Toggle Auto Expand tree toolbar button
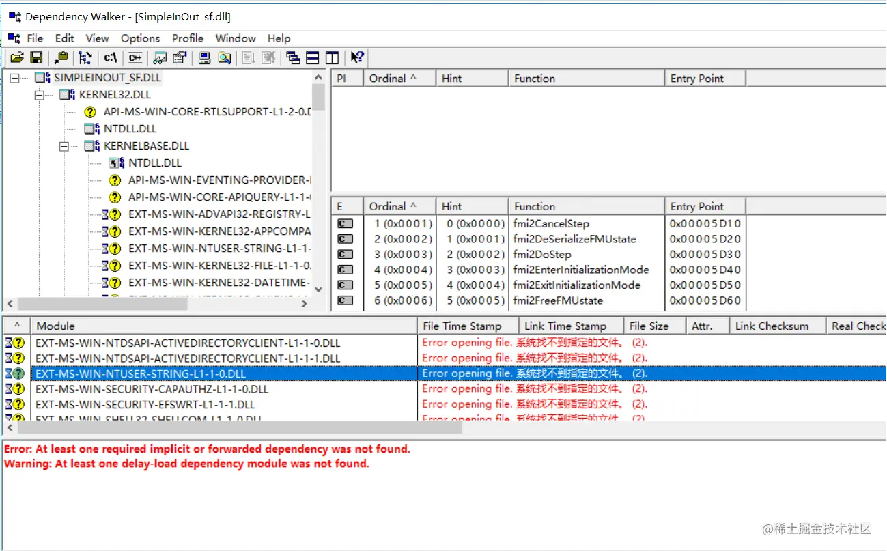Screen dimensions: 887x551 [85, 58]
